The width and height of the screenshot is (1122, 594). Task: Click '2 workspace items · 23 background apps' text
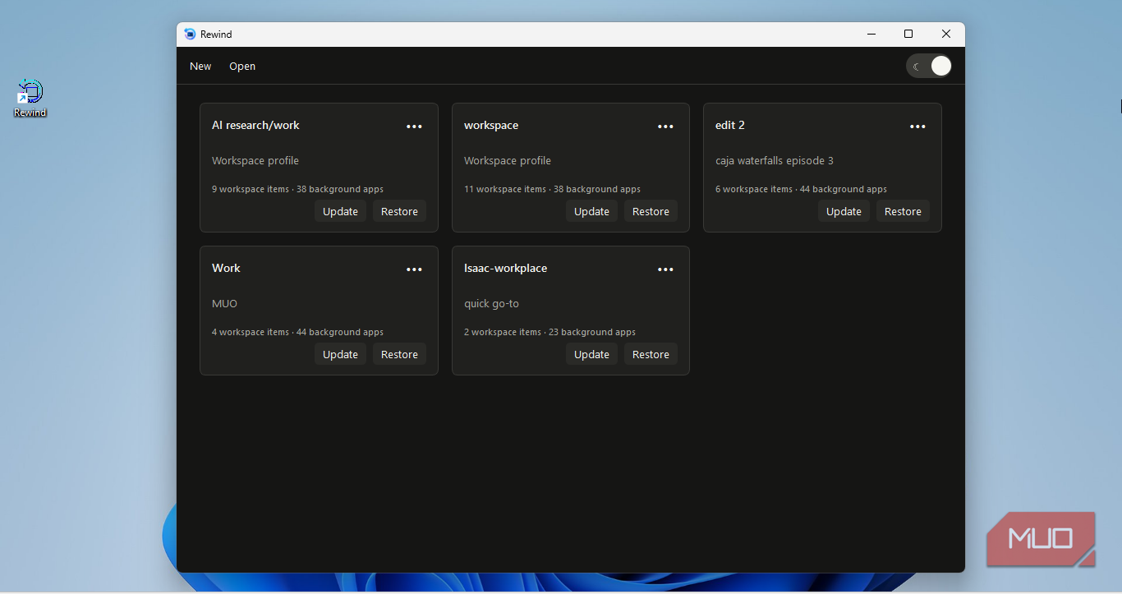550,332
